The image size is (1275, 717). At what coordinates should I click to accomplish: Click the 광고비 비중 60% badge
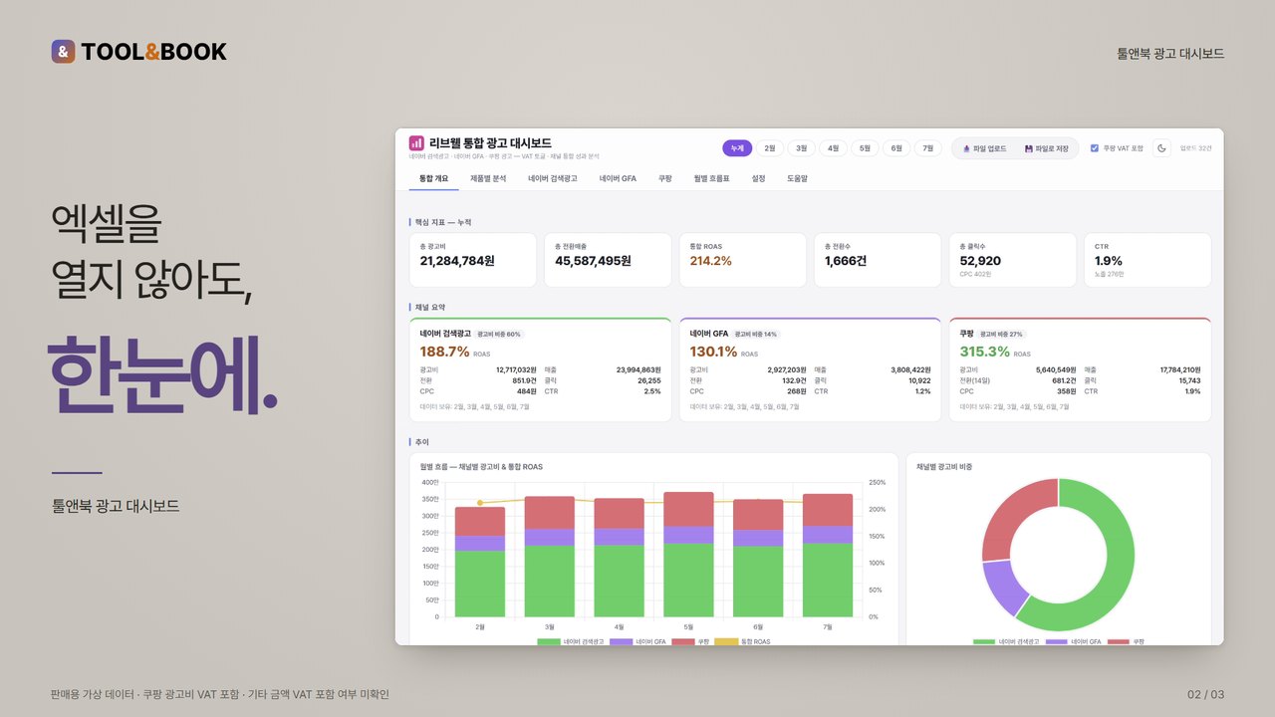(x=499, y=334)
